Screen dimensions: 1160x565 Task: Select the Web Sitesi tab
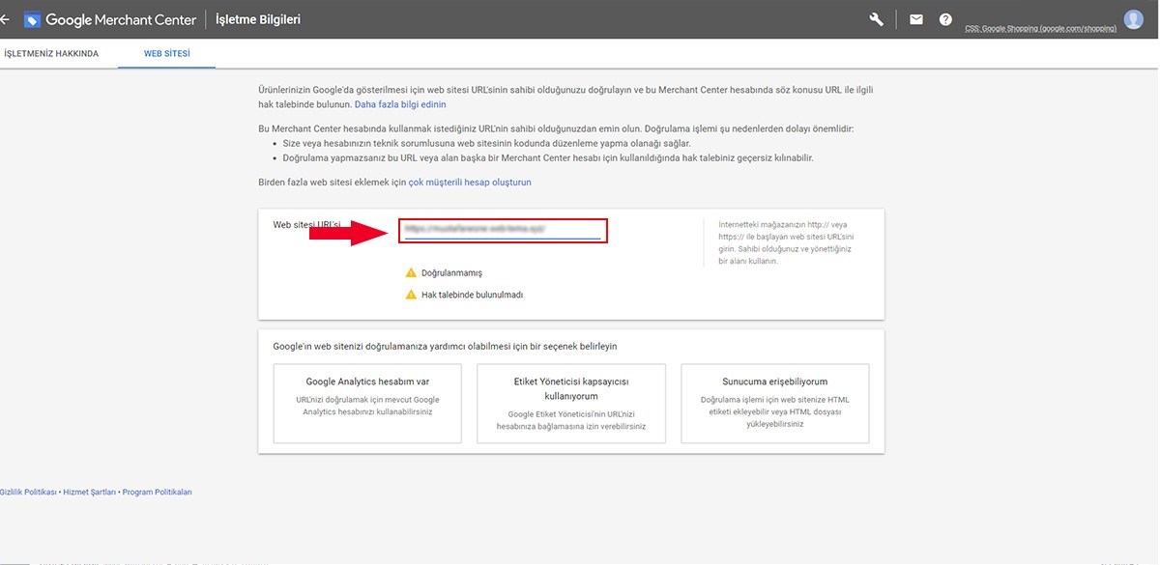click(167, 54)
